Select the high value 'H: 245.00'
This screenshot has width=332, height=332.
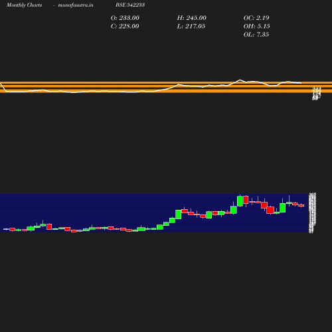[191, 18]
